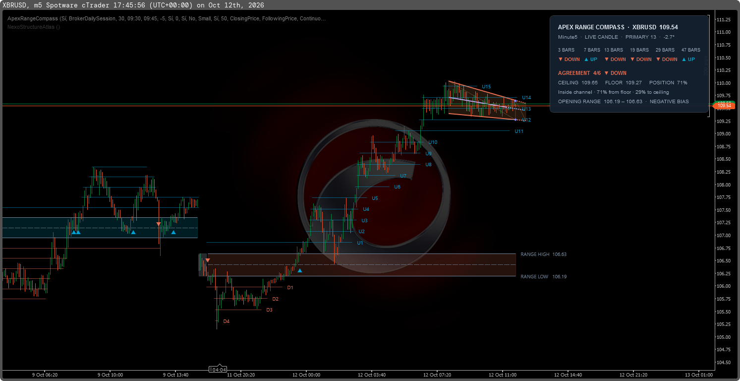The height and width of the screenshot is (381, 740).
Task: Click the FLOOR 109.27 value
Action: (x=624, y=83)
